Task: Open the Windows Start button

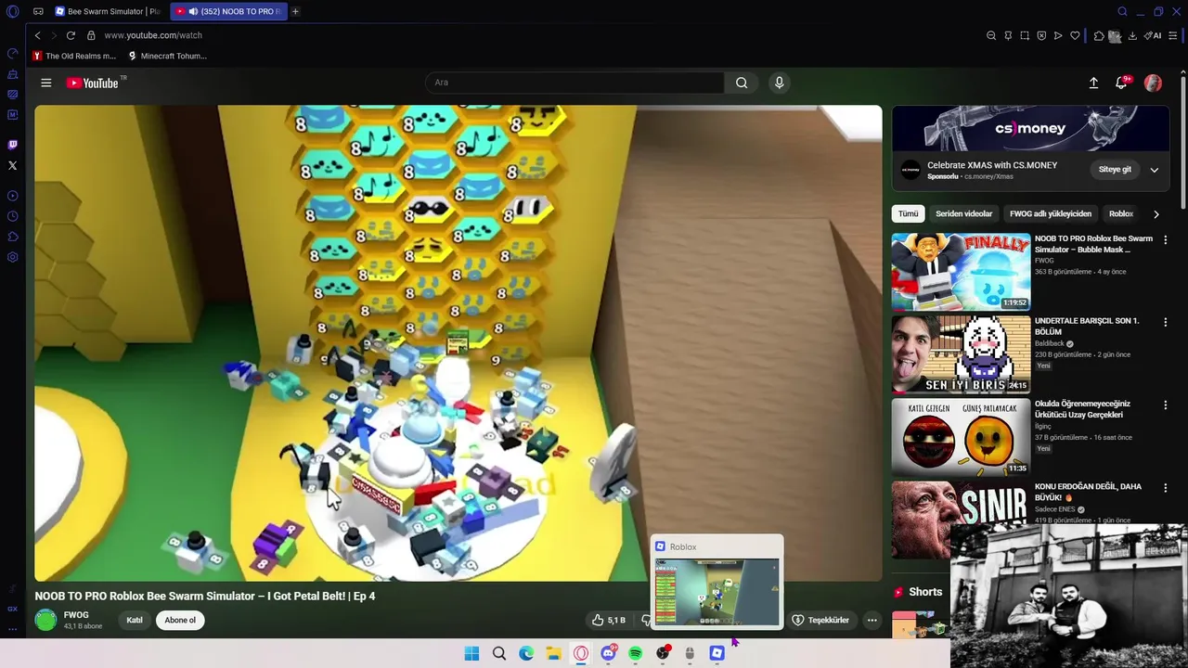Action: (471, 653)
